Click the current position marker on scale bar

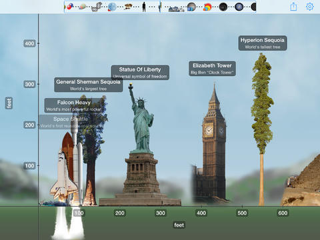click(x=160, y=7)
